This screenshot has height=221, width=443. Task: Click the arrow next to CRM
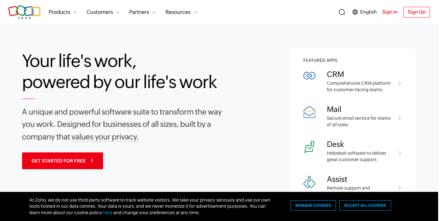coord(400,83)
